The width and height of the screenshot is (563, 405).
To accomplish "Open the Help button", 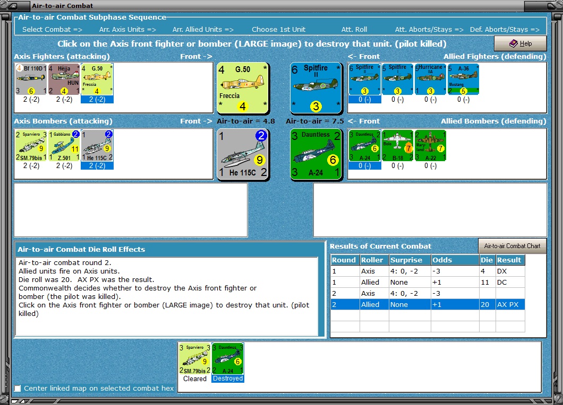I will click(x=521, y=43).
